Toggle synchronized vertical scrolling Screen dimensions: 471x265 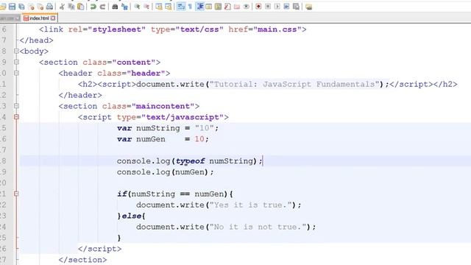159,7
